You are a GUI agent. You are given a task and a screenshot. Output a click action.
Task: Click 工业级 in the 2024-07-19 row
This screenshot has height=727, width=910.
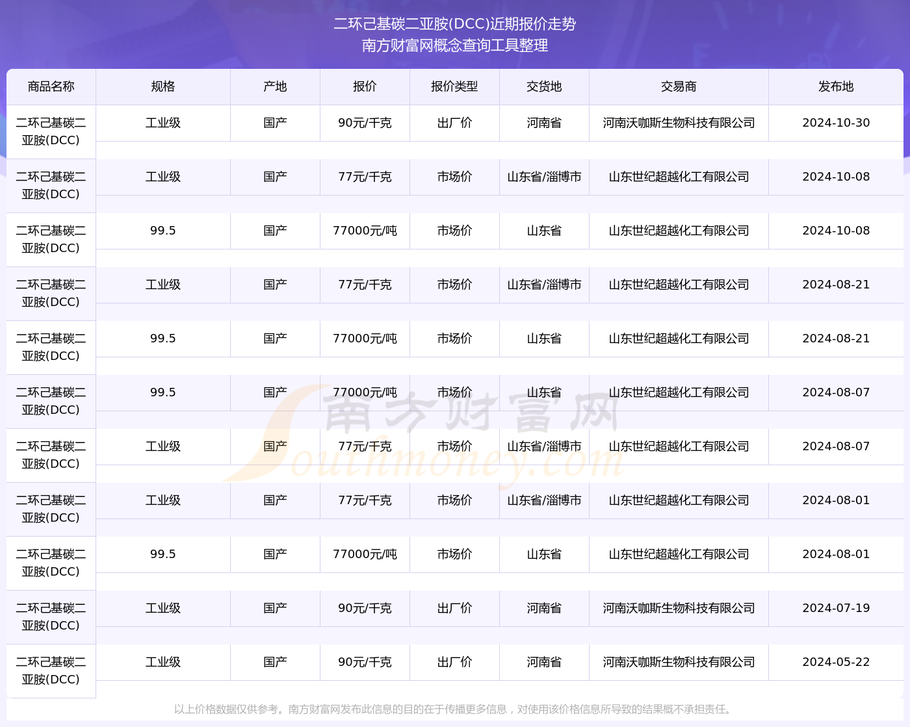coord(163,608)
